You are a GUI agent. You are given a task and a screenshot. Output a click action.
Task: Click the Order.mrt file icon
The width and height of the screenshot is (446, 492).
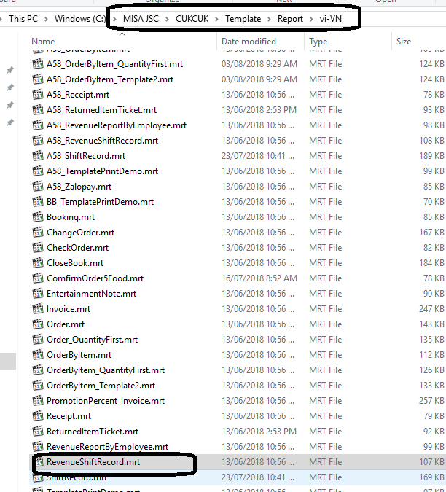tap(38, 324)
